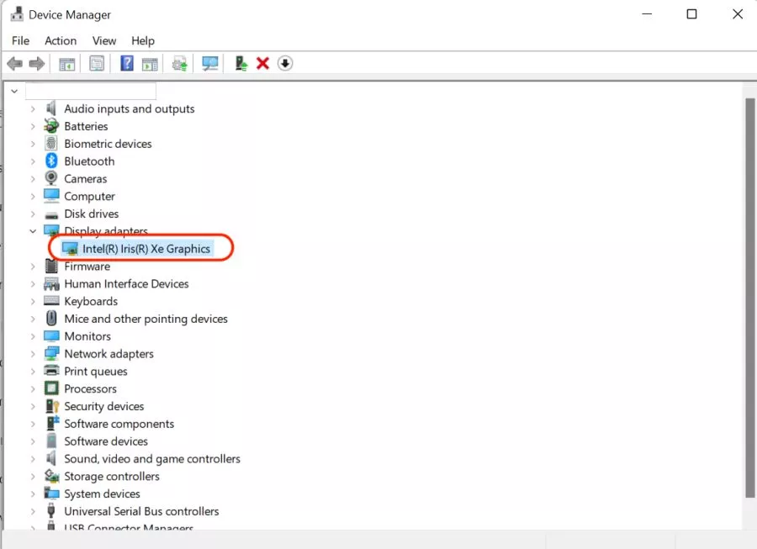Select the Sound, video and game controllers entry

(x=152, y=458)
